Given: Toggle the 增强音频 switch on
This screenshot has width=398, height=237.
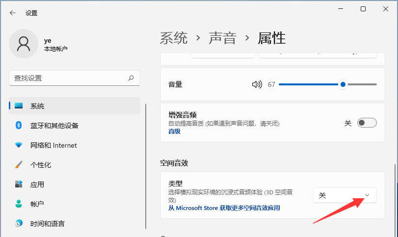Looking at the screenshot, I should point(367,123).
